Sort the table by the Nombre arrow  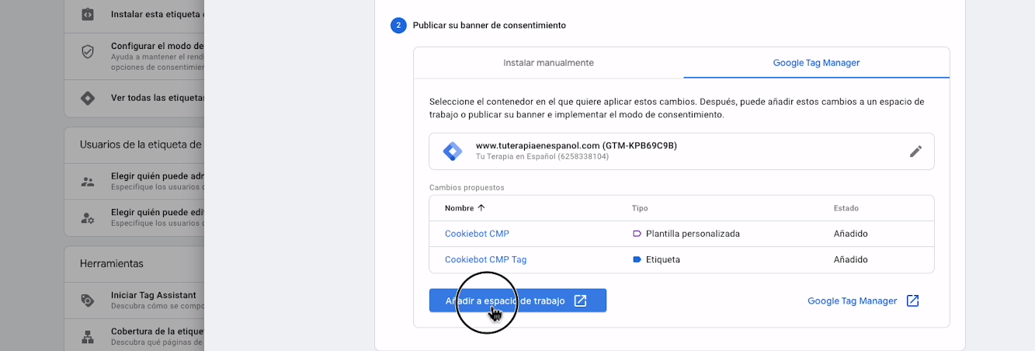click(x=481, y=208)
